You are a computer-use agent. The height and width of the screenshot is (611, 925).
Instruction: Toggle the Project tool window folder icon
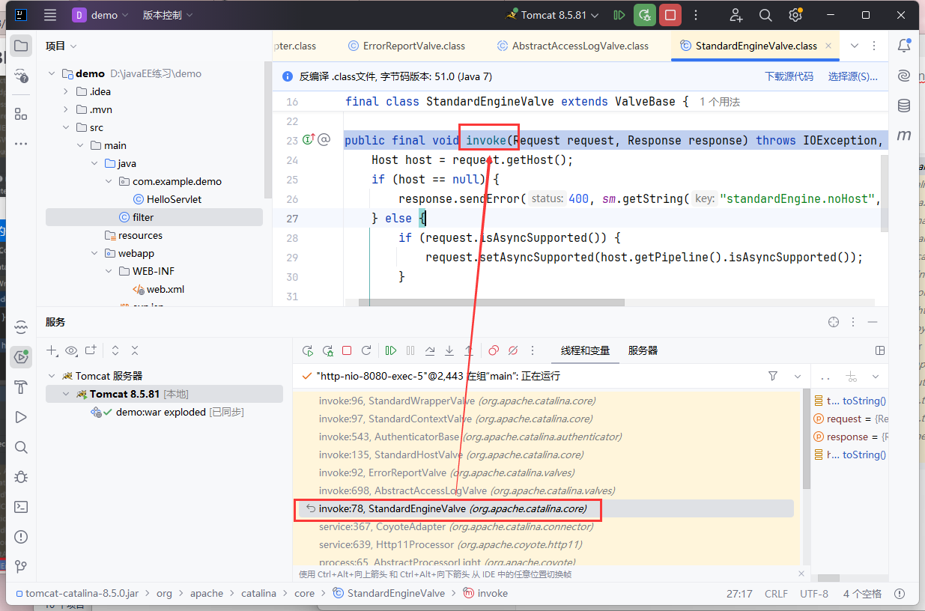(21, 46)
